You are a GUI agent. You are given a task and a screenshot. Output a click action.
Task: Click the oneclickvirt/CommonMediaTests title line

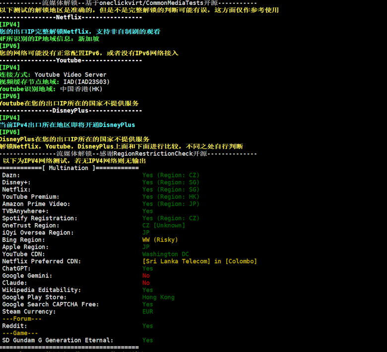pos(129,3)
